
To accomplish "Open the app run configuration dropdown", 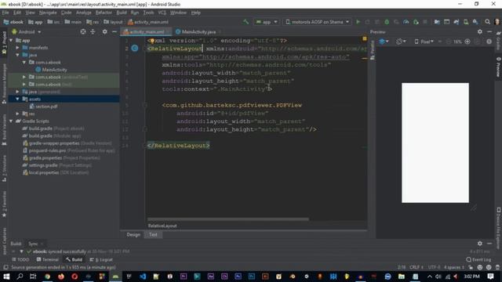I will pyautogui.click(x=267, y=22).
